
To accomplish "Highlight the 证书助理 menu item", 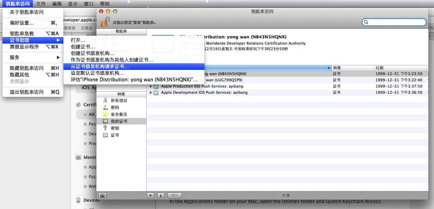I will [x=33, y=40].
